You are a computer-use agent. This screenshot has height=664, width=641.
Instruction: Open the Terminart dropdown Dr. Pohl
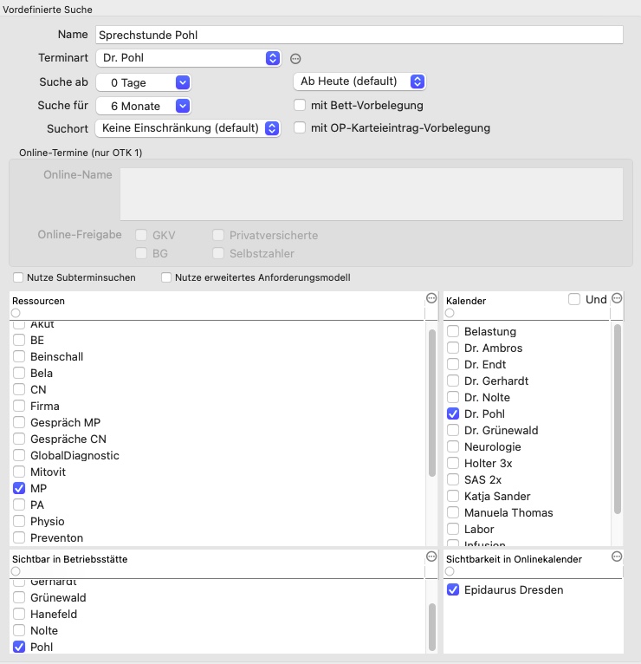(x=188, y=57)
